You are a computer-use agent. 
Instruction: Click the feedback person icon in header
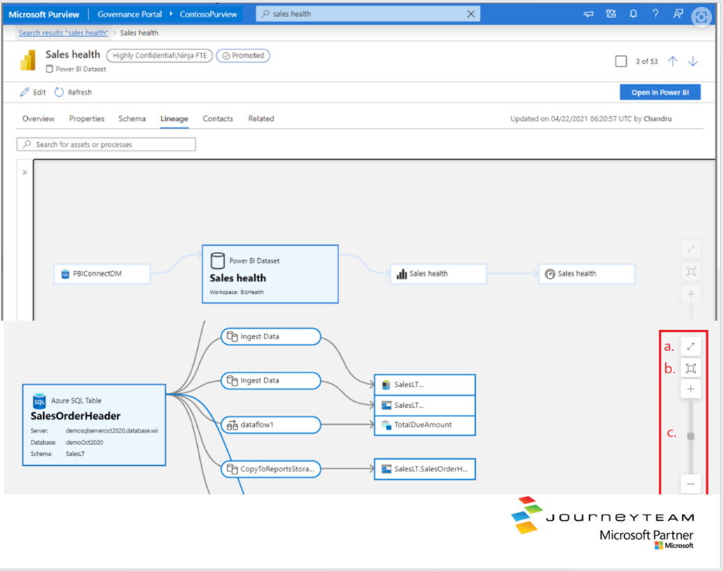click(678, 14)
